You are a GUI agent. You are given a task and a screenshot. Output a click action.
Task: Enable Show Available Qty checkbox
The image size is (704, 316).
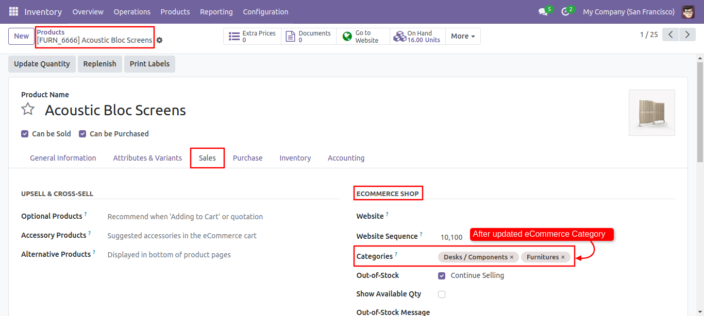(442, 294)
